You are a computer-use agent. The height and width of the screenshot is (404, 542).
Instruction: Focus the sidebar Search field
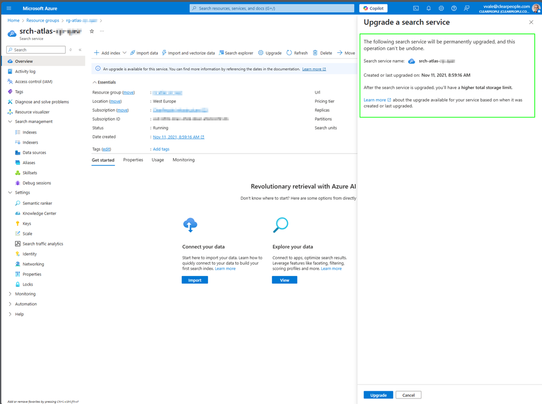(x=36, y=50)
